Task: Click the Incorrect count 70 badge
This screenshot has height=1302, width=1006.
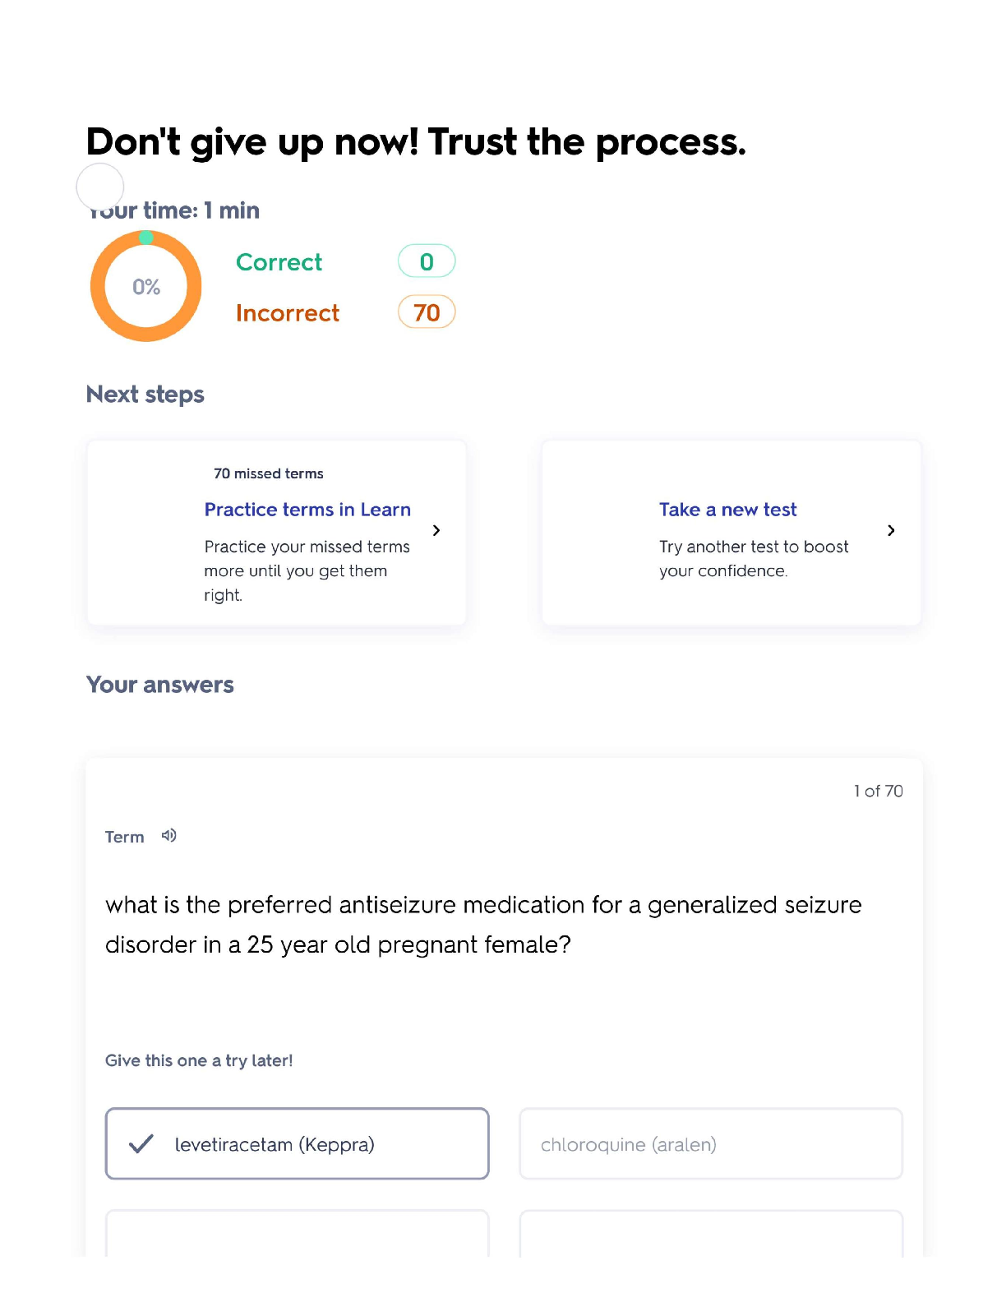Action: point(426,312)
